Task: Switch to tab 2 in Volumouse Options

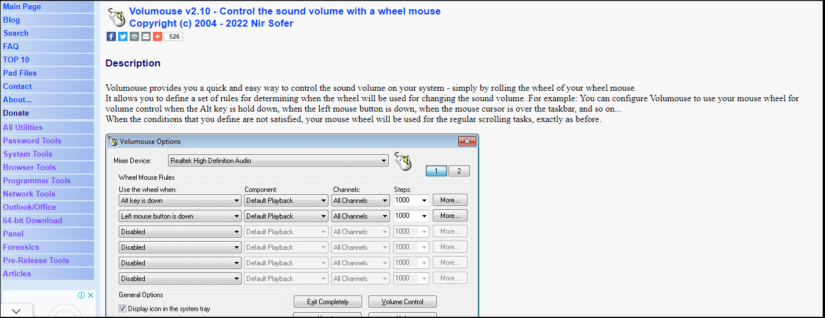Action: click(459, 171)
